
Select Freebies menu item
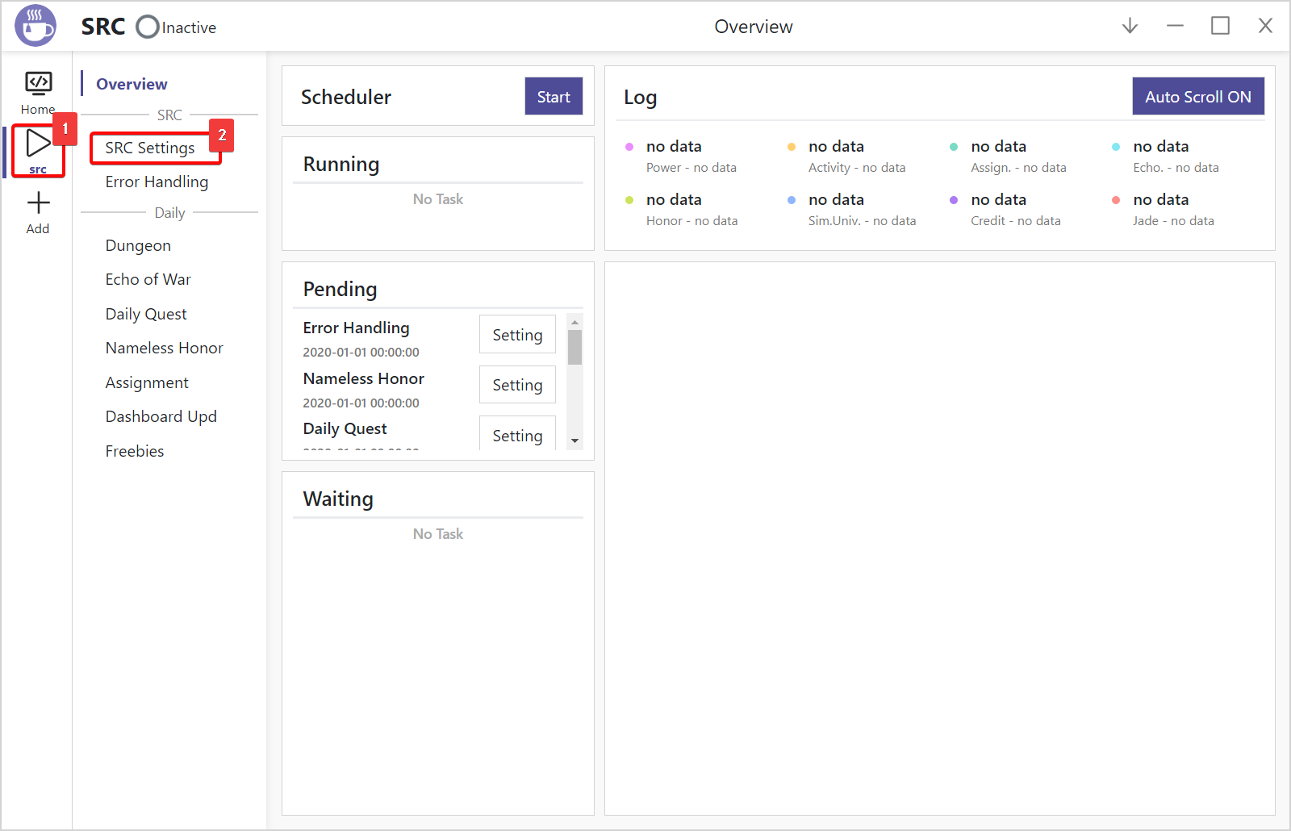coord(135,451)
